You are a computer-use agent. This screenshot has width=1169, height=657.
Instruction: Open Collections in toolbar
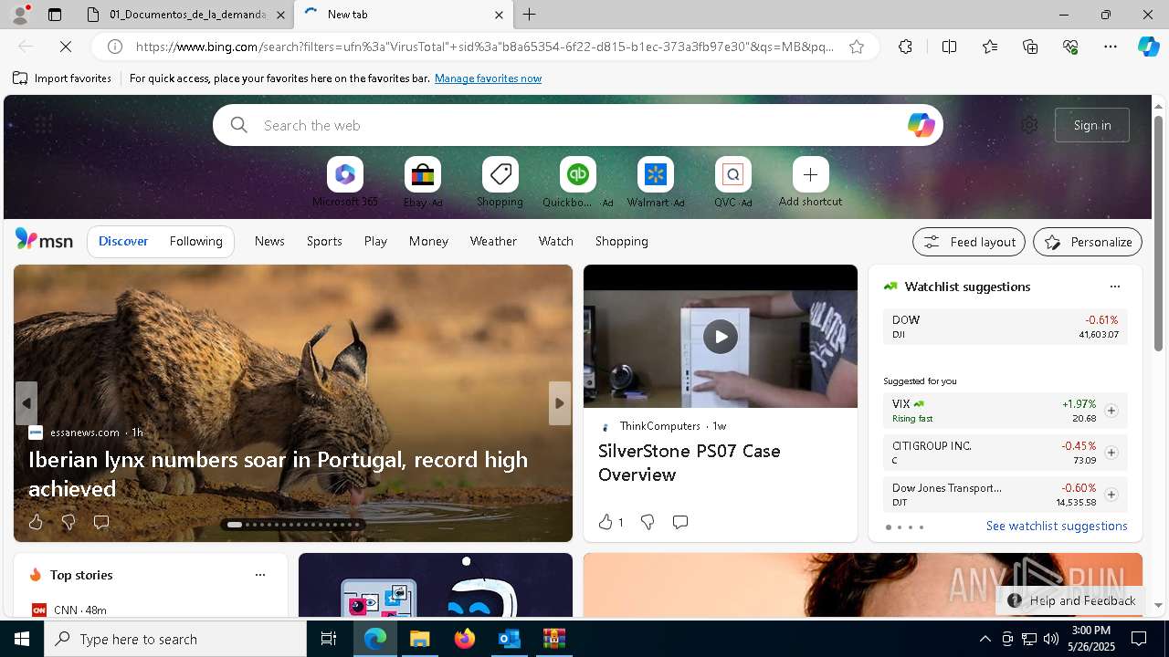click(x=1030, y=47)
